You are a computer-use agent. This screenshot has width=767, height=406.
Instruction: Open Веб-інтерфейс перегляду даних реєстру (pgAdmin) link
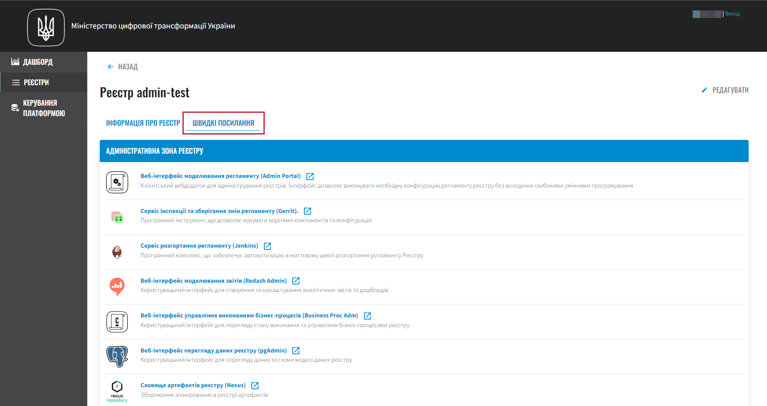pos(213,350)
